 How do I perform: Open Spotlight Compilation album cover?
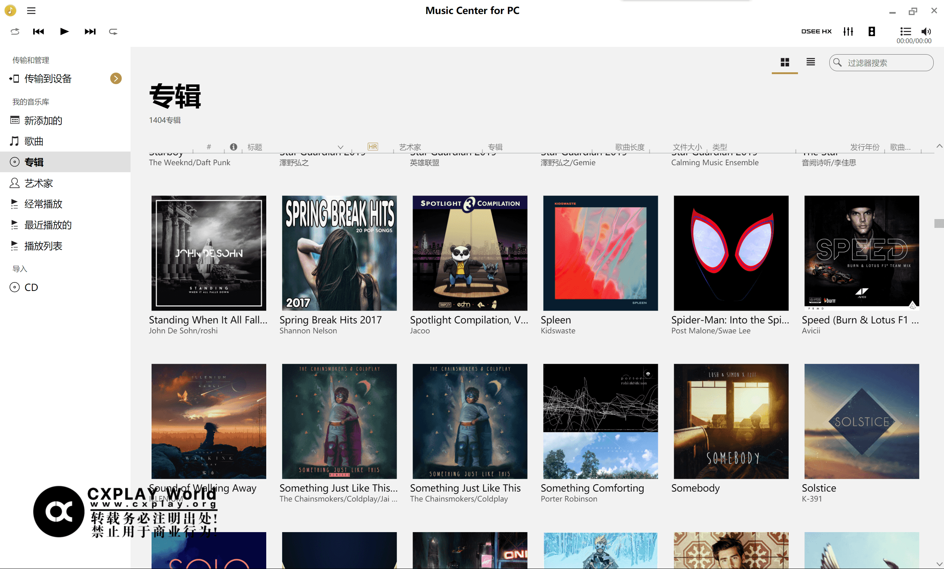(x=470, y=253)
